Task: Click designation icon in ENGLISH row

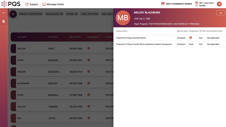Action: click(x=89, y=48)
